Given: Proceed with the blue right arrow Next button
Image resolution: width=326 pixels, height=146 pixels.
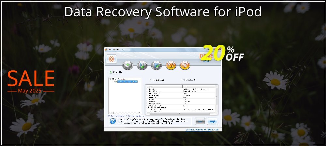Looking at the screenshot, I should (212, 121).
